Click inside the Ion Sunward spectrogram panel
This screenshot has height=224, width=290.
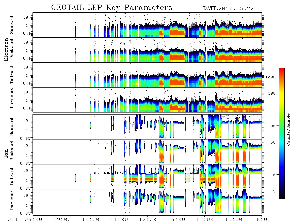tap(147, 127)
